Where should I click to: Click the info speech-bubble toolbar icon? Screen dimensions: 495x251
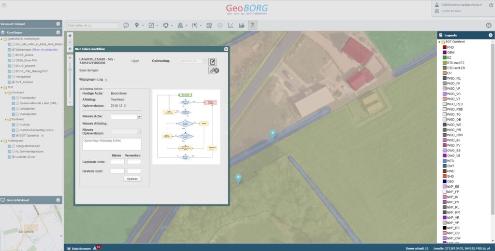[x=126, y=26]
